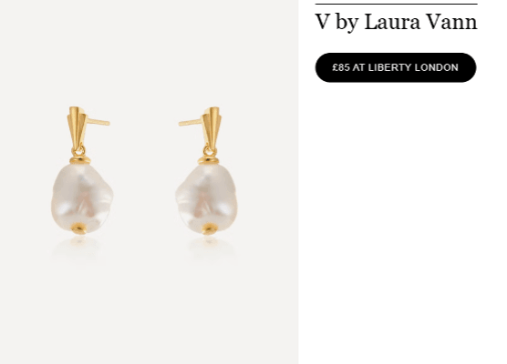Click the left pearl's faint reflection
This screenshot has width=507, height=364.
click(78, 248)
